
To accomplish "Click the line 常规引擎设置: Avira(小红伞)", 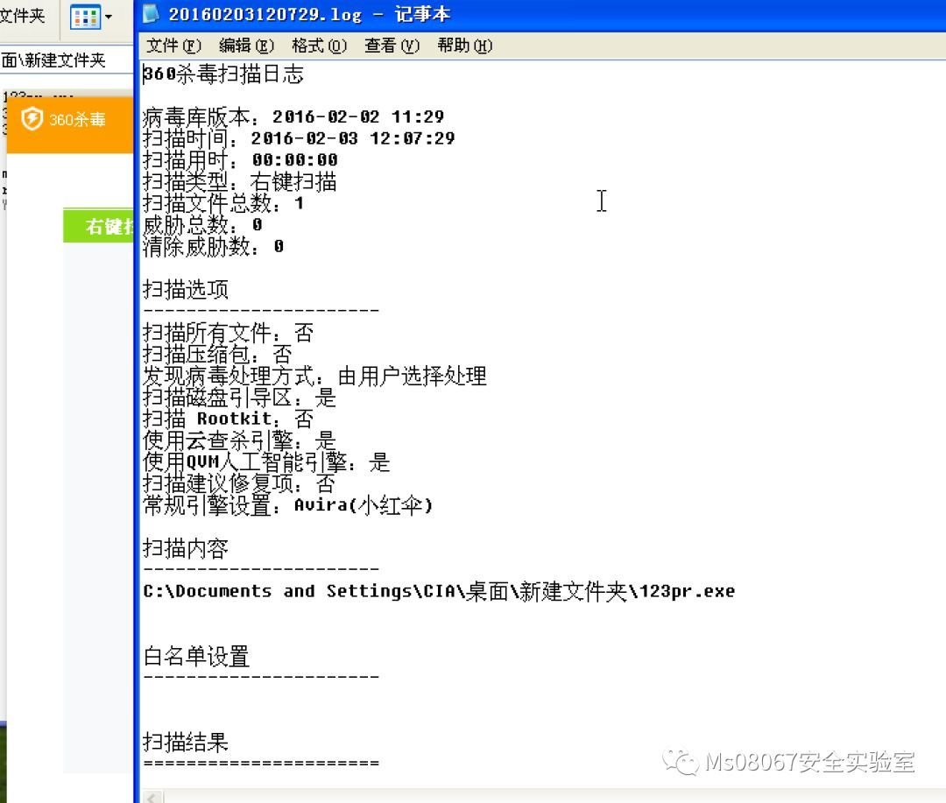I will [288, 505].
